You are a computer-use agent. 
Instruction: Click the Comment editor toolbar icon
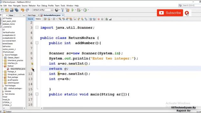pyautogui.click(x=107, y=19)
